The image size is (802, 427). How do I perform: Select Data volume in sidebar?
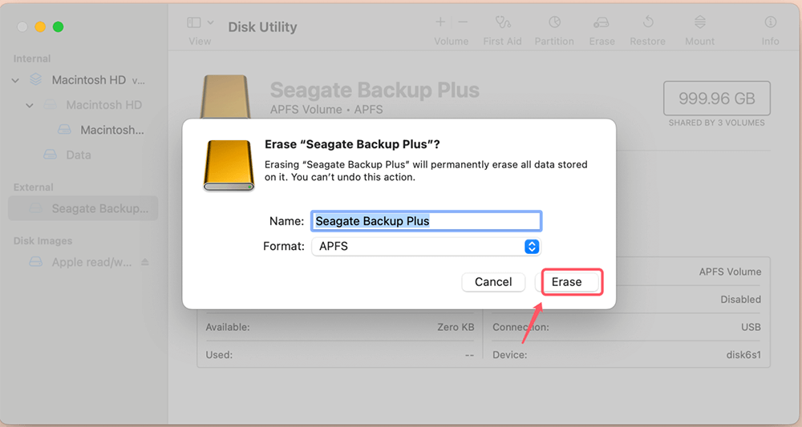(x=78, y=155)
